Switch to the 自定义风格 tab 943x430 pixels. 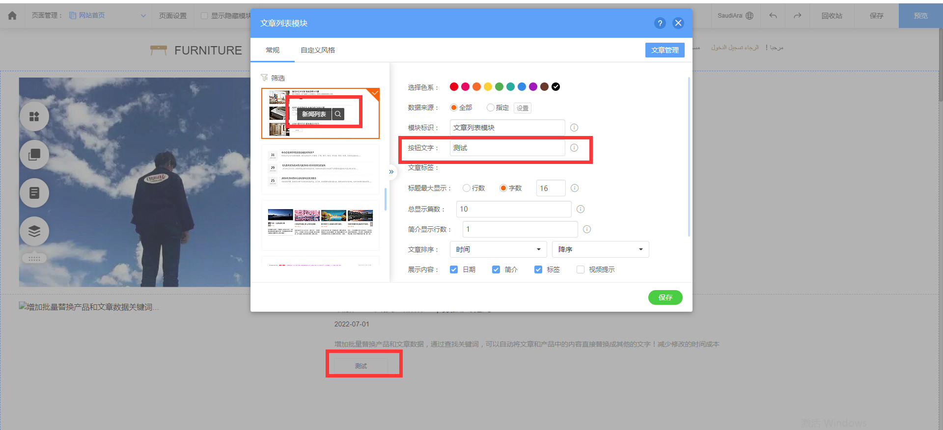tap(318, 50)
